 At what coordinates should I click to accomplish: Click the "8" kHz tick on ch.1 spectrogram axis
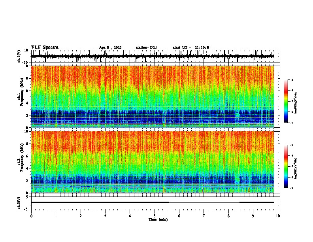click(x=27, y=78)
